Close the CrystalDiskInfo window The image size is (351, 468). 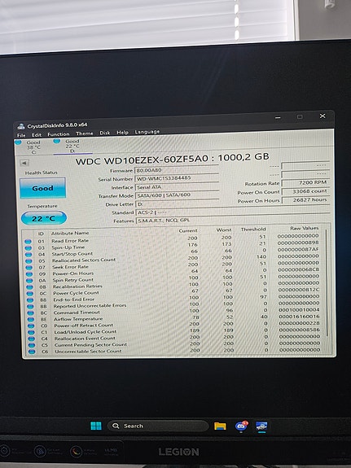click(322, 116)
